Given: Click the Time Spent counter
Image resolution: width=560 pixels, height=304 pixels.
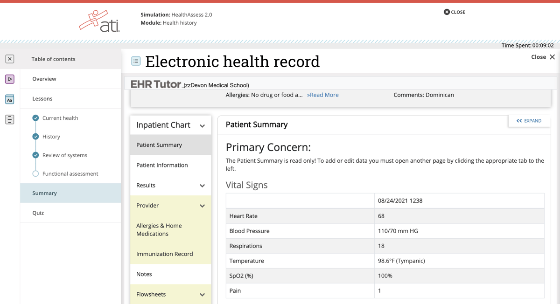Looking at the screenshot, I should tap(527, 45).
